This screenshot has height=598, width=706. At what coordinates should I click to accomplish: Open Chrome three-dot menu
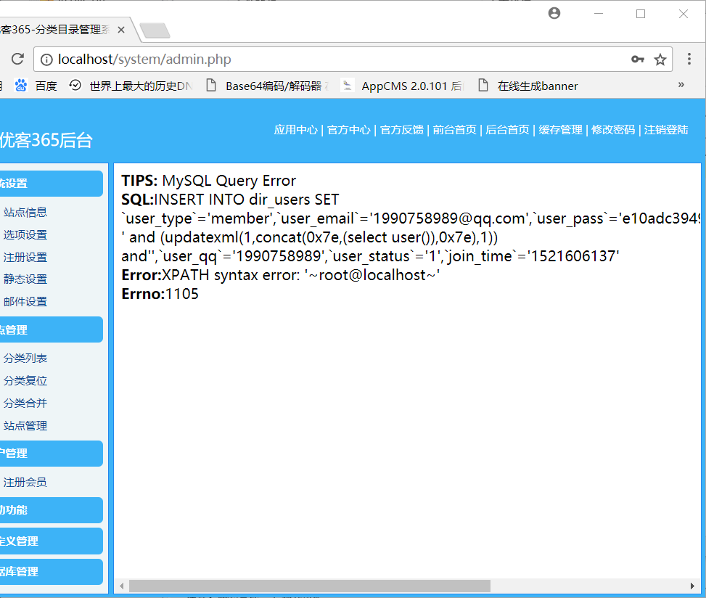pos(689,60)
